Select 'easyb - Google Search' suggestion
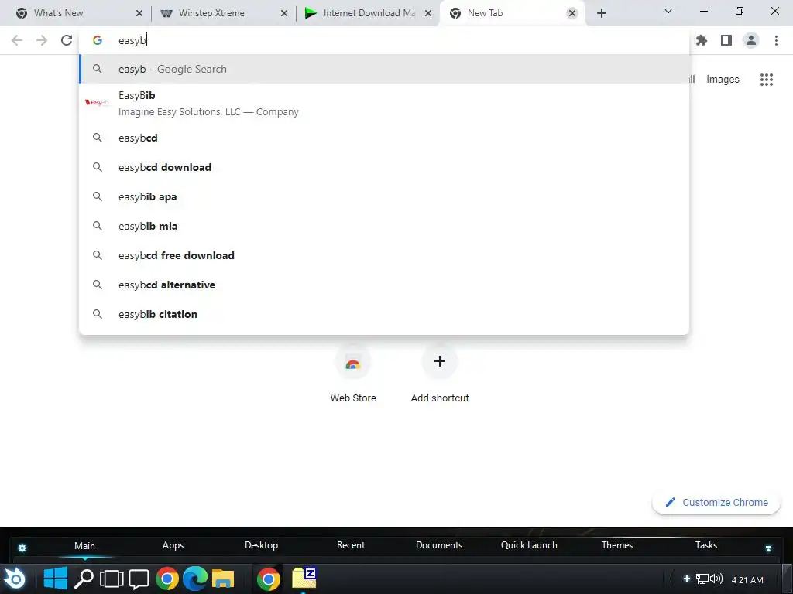793x594 pixels. (384, 69)
